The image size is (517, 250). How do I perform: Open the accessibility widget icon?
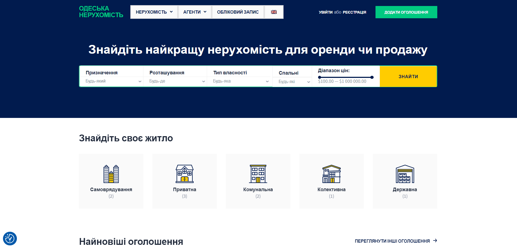point(10,238)
